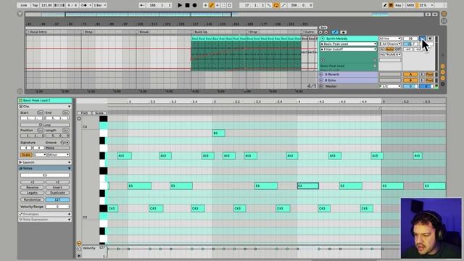Toggle the Automation Arm button in transport

[212, 5]
